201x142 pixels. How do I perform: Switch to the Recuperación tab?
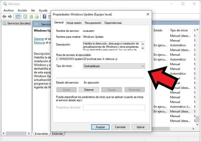(x=93, y=23)
